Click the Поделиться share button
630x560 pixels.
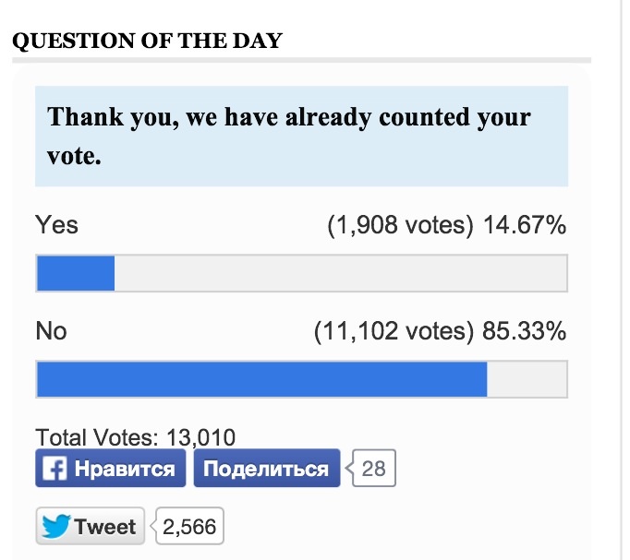[x=267, y=468]
